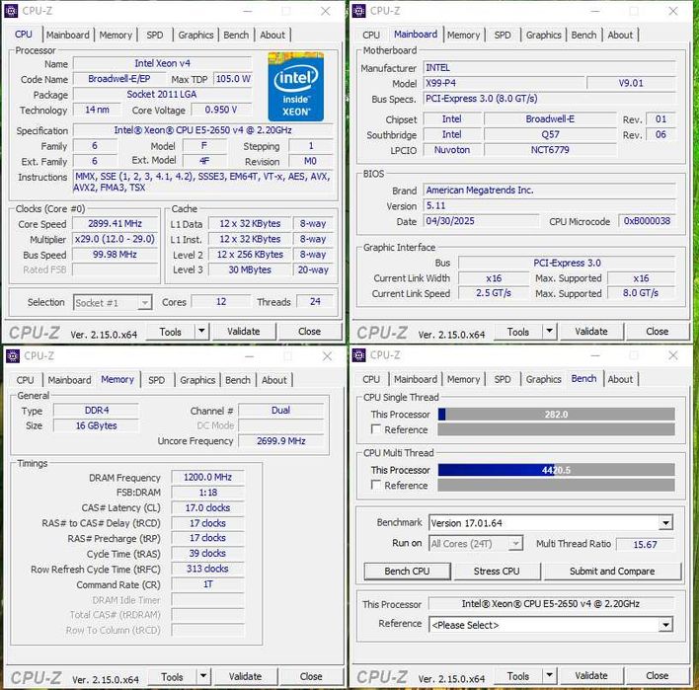Click CPU-Z app icon in top-left window titlebar
Image resolution: width=699 pixels, height=690 pixels.
(x=11, y=11)
